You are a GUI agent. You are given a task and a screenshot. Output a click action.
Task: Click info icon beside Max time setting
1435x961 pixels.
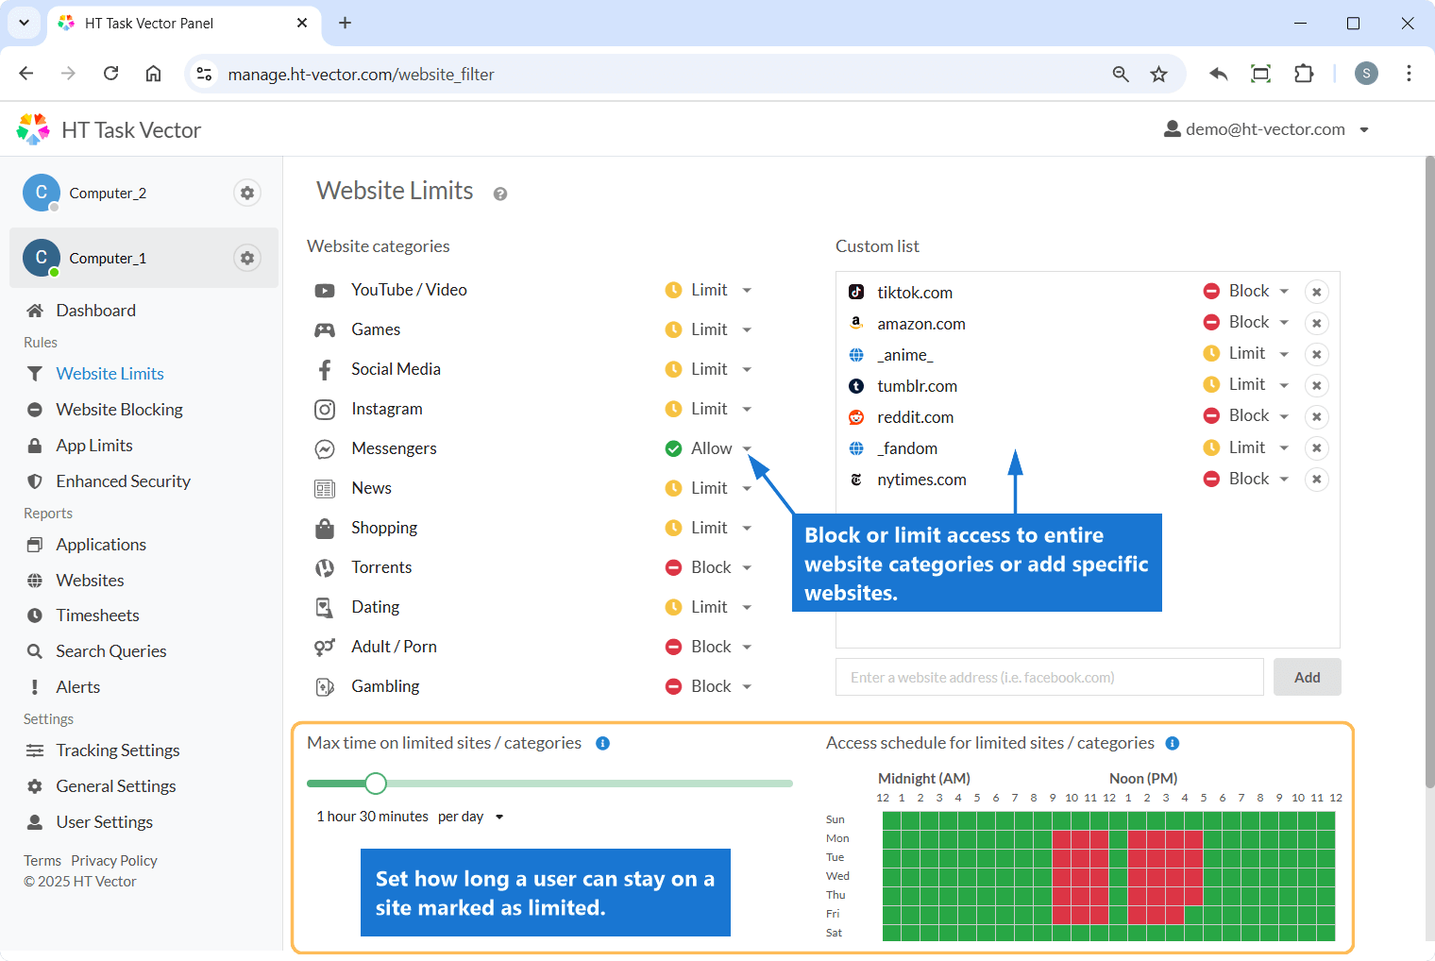click(602, 744)
